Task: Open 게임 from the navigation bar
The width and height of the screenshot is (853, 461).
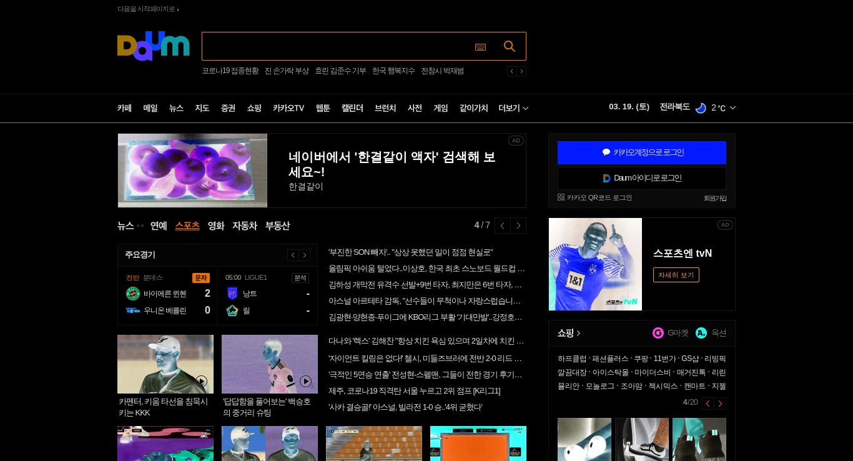Action: coord(441,108)
